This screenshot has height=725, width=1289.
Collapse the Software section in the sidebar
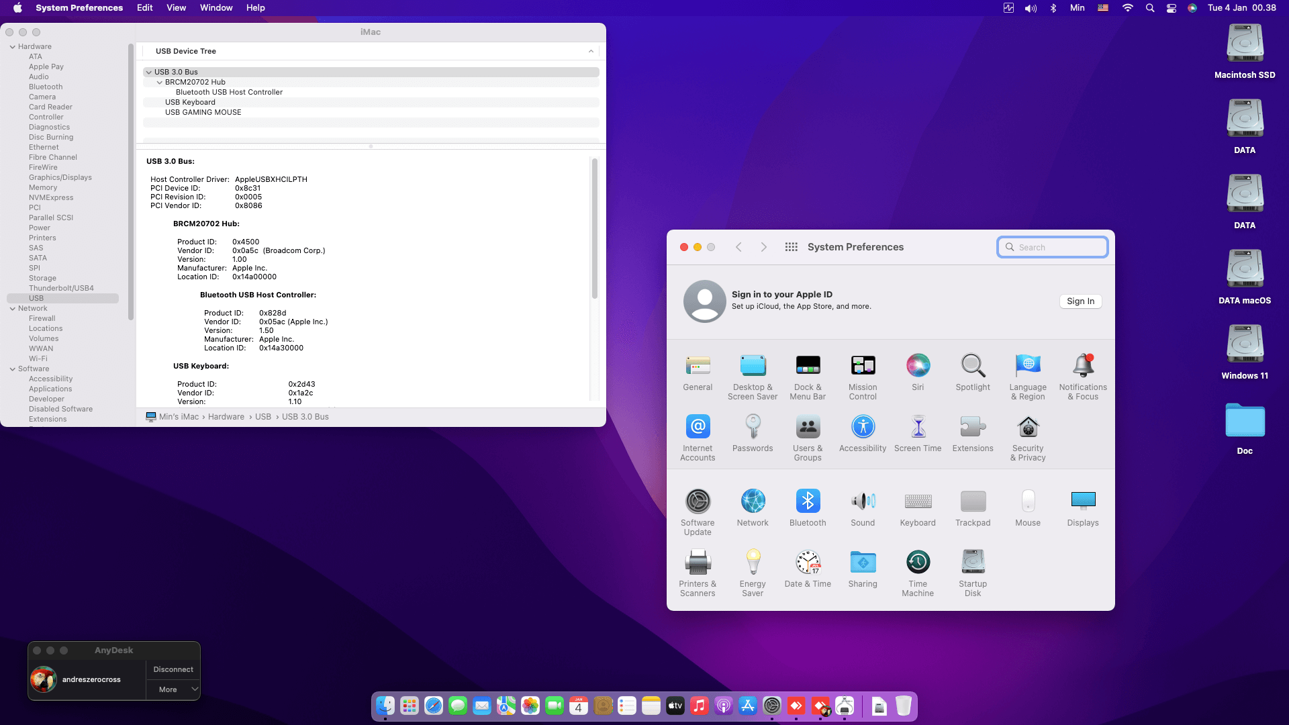(13, 369)
